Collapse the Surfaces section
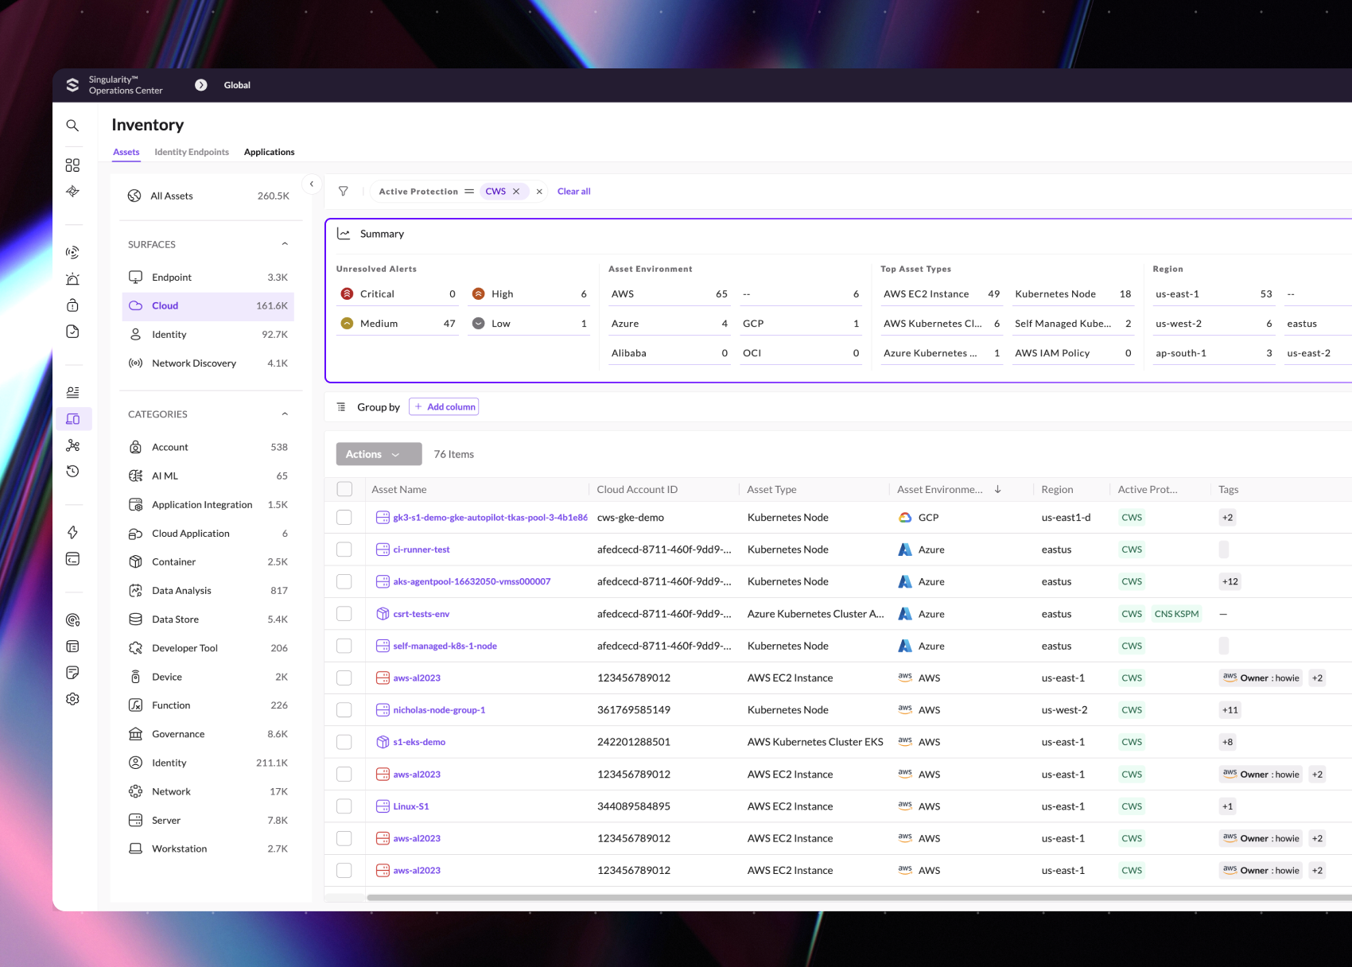This screenshot has width=1352, height=967. click(285, 244)
